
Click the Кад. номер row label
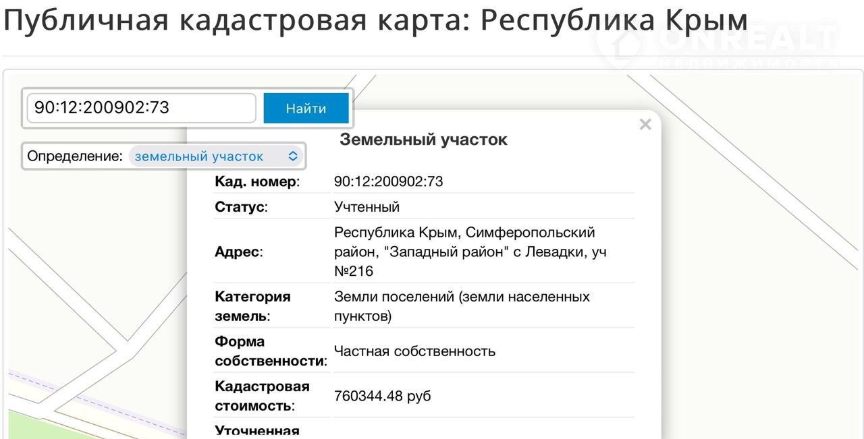256,181
